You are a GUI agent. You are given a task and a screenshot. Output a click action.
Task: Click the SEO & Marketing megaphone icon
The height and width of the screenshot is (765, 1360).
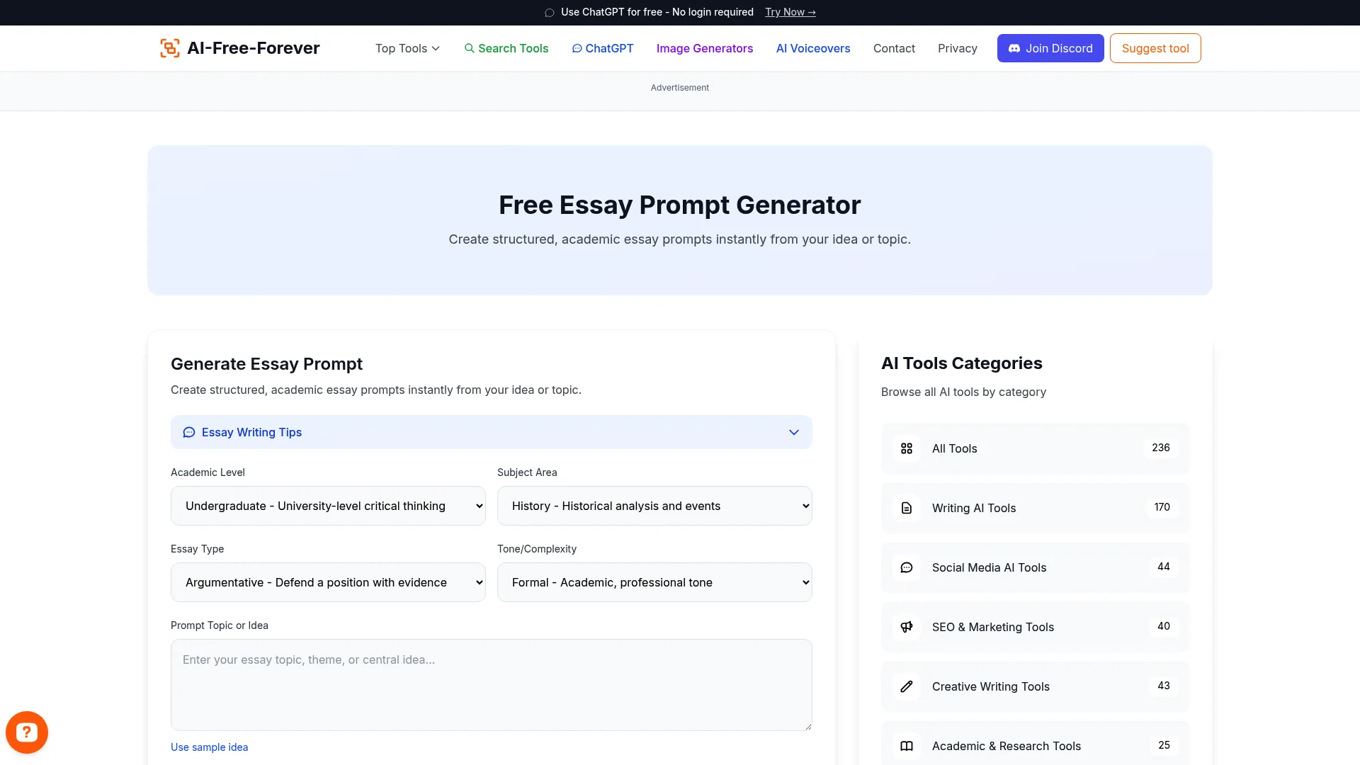click(x=907, y=627)
